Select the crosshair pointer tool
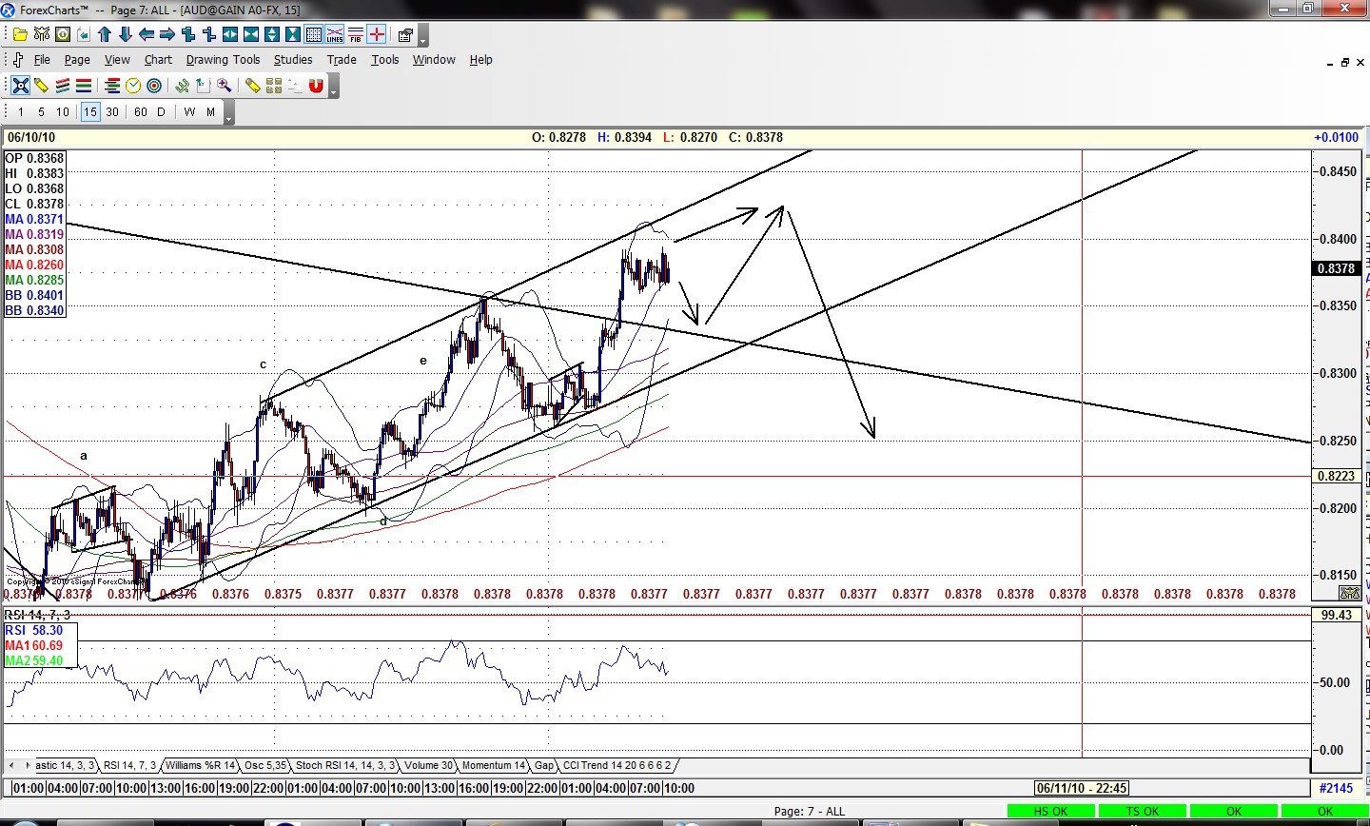This screenshot has width=1370, height=826. point(21,86)
